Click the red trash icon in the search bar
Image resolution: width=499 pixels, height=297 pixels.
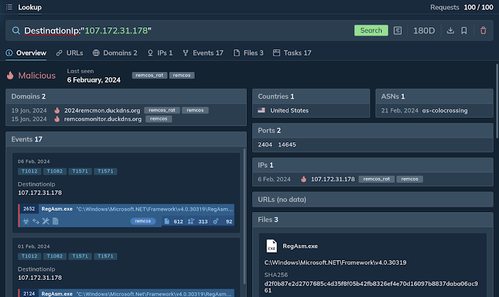483,31
